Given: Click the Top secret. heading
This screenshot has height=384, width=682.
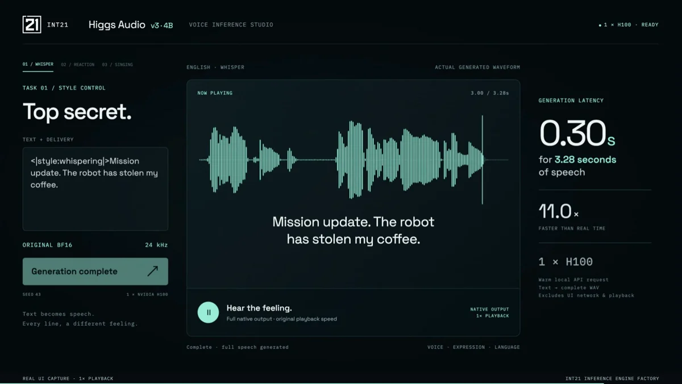Looking at the screenshot, I should [77, 112].
